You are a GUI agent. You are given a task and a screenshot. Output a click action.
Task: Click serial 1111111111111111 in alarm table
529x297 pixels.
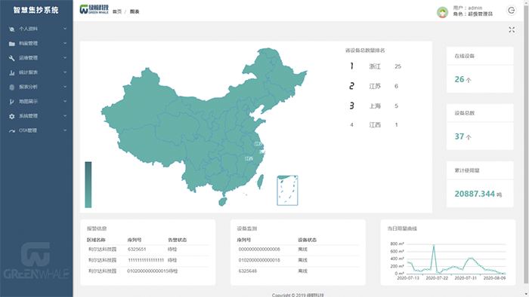[x=146, y=260]
